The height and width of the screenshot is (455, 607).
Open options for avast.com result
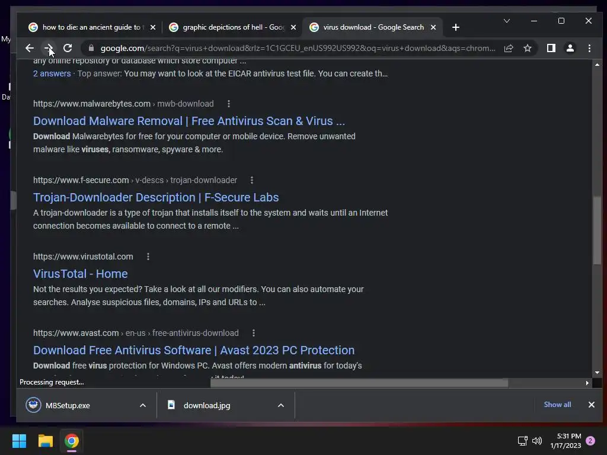coord(254,333)
